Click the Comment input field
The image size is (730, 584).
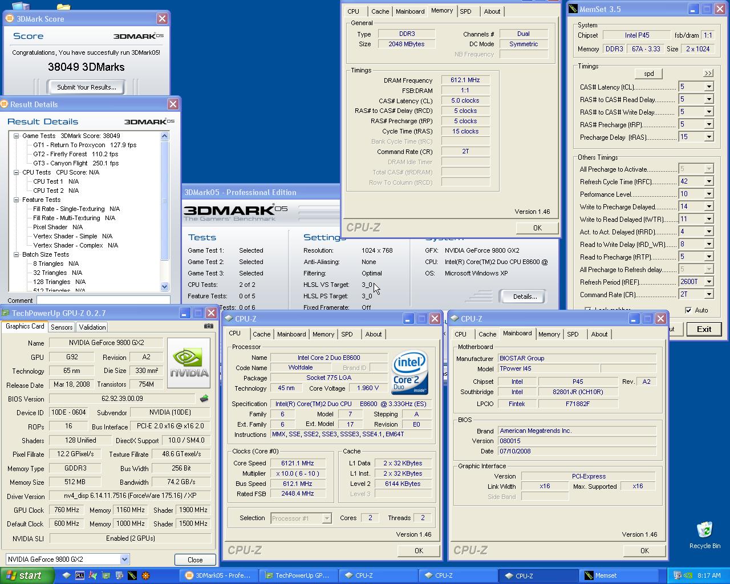pos(103,300)
